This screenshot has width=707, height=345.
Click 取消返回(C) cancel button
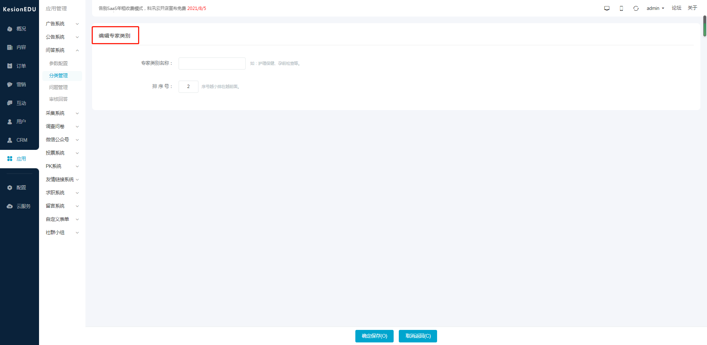coord(418,336)
